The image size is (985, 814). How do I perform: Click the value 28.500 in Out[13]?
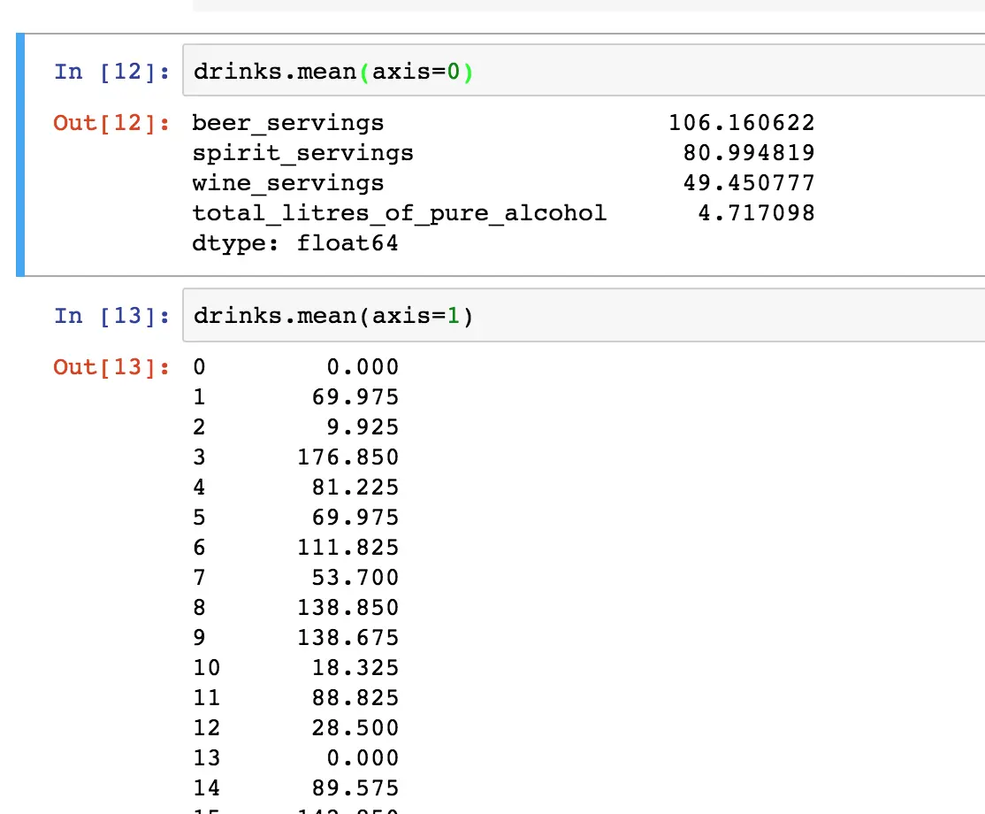355,728
